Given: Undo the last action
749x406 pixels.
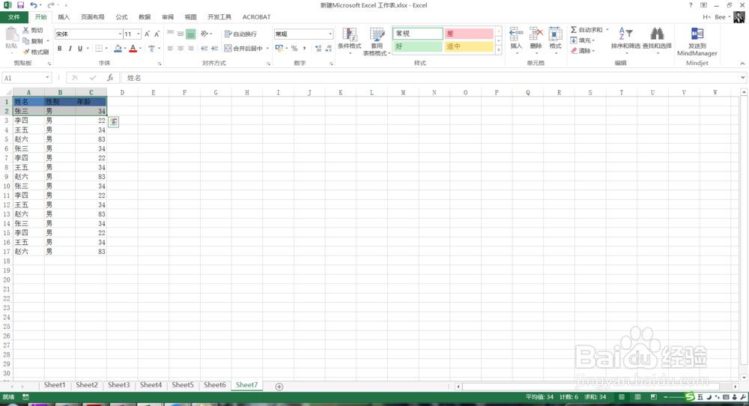Looking at the screenshot, I should [x=34, y=5].
